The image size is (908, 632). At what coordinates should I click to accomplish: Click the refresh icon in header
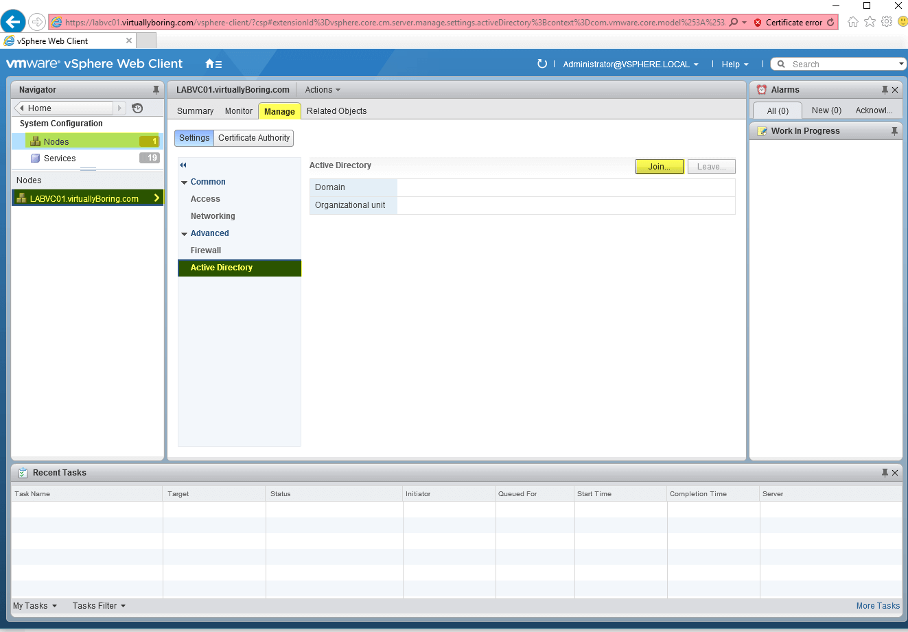(542, 64)
